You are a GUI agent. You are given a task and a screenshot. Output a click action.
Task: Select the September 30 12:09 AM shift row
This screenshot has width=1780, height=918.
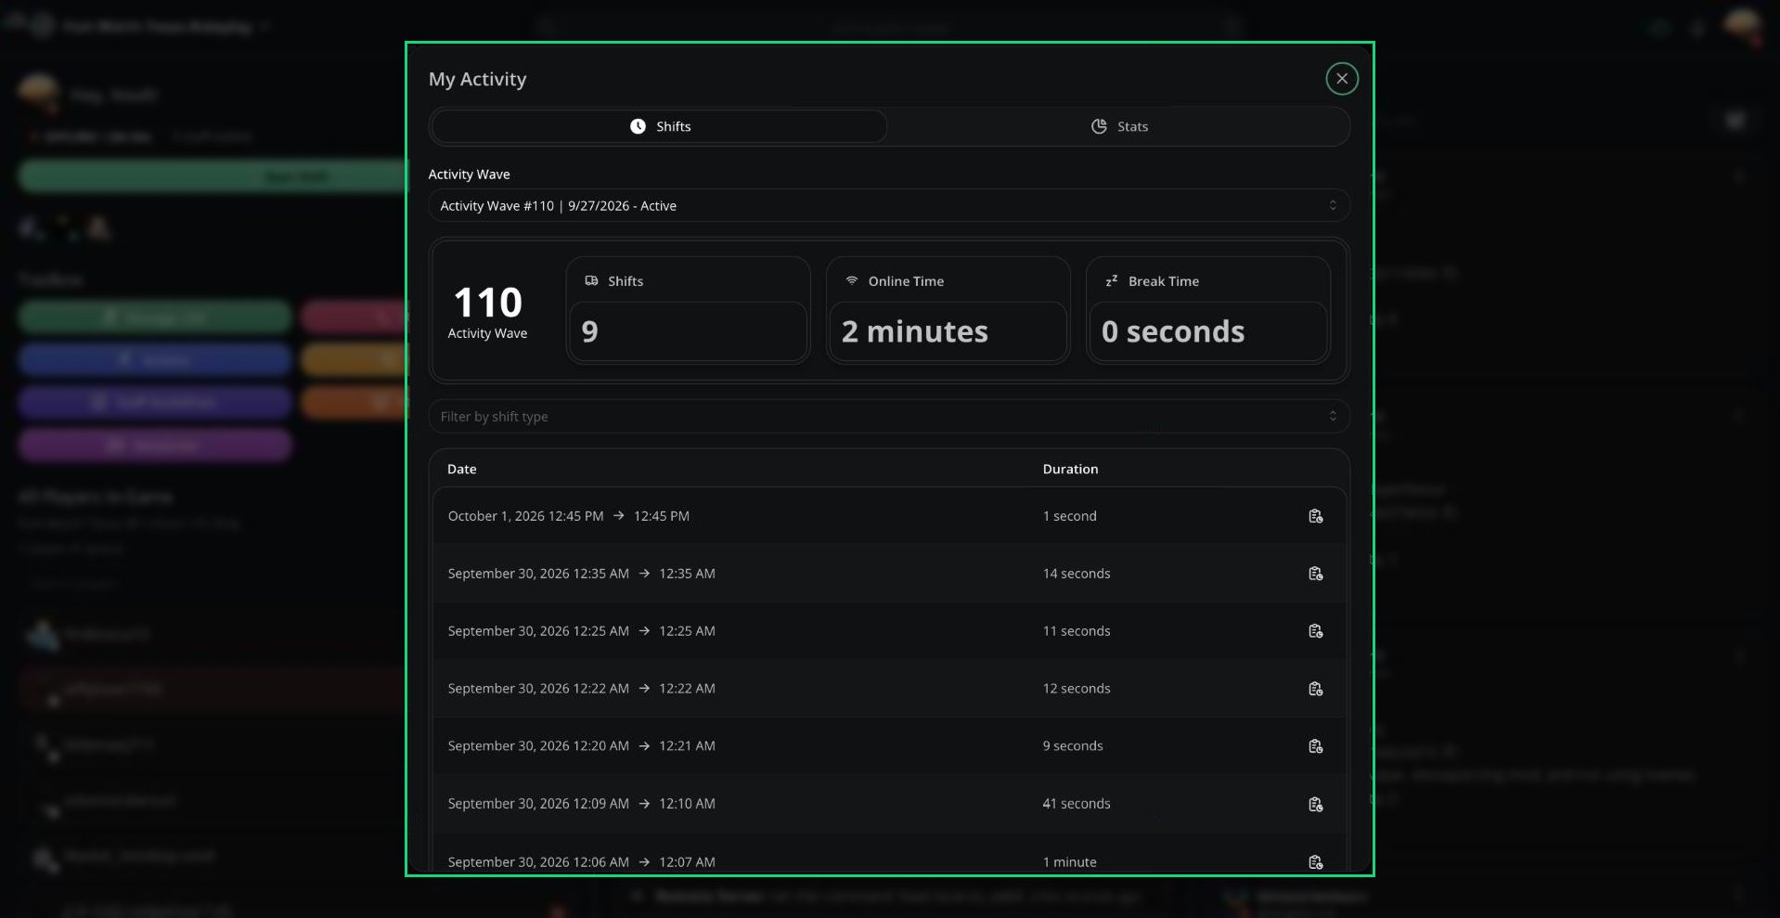[x=888, y=804]
